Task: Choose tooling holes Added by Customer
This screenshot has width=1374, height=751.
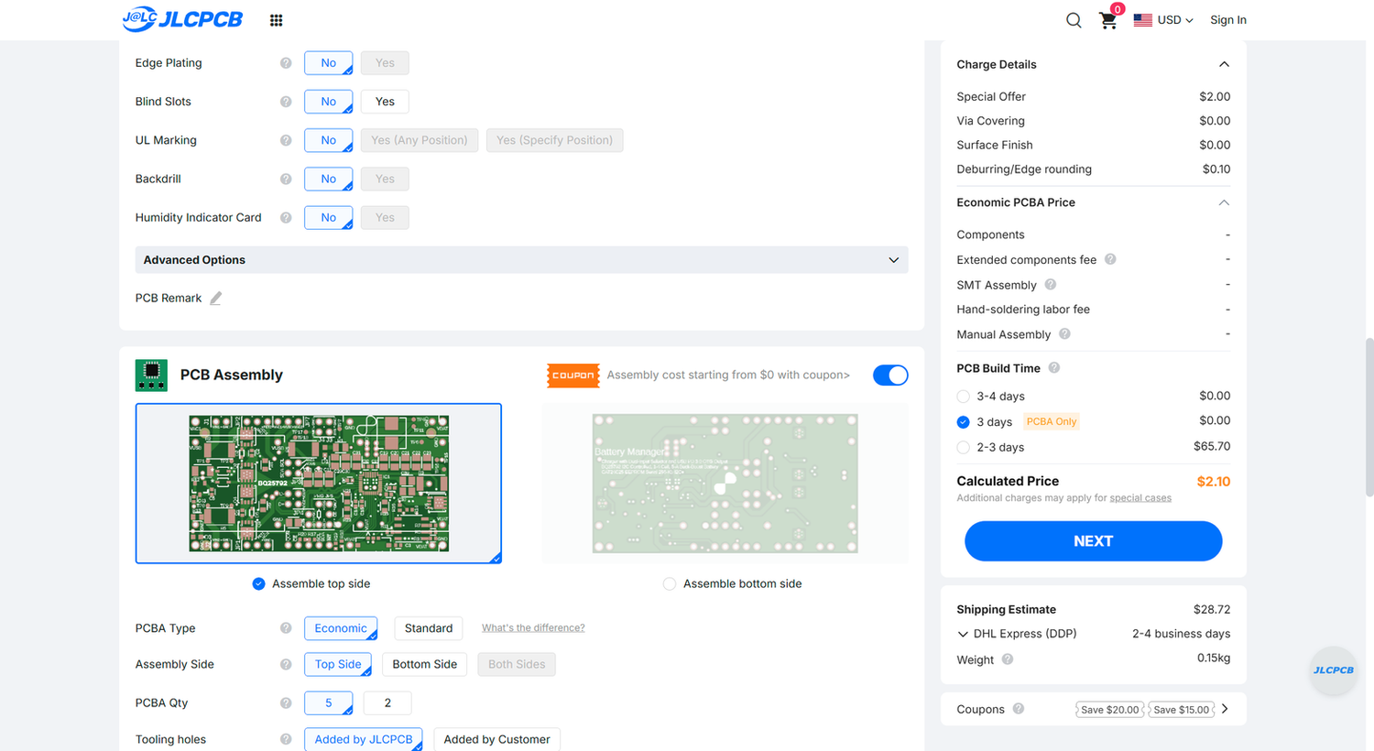Action: click(496, 739)
